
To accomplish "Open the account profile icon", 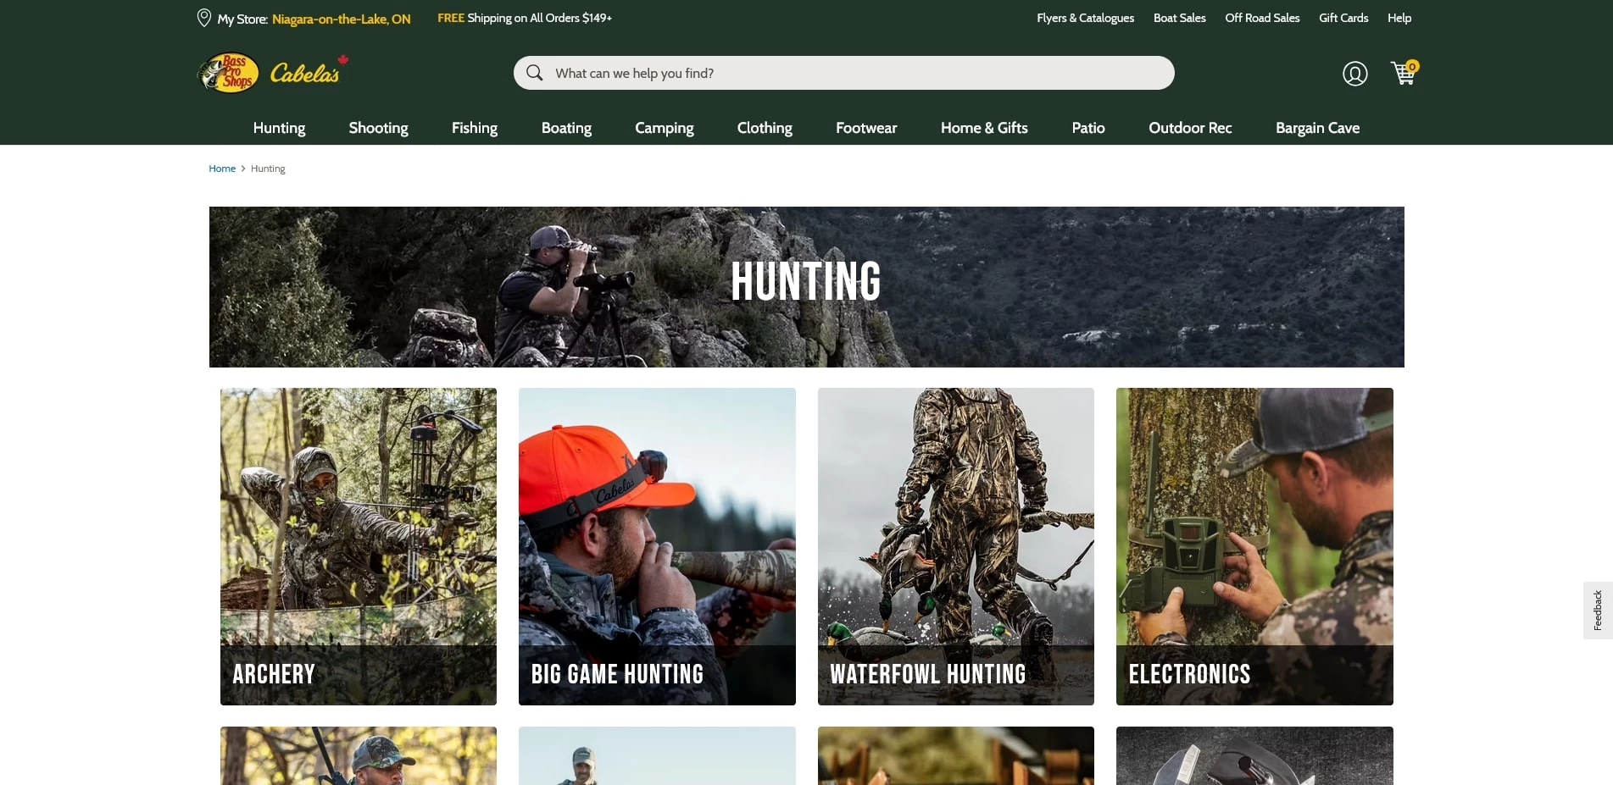I will [x=1354, y=74].
